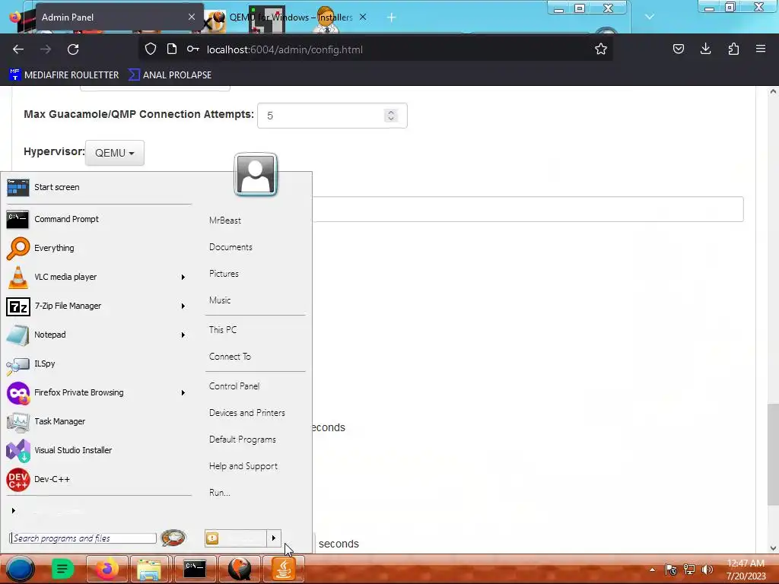Screen dimensions: 779x584
Task: Open This PC from start menu
Action: pyautogui.click(x=223, y=330)
